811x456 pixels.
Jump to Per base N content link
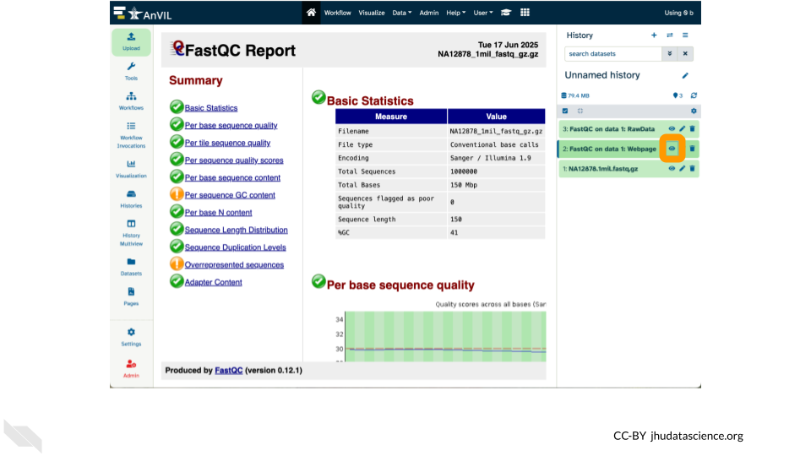click(218, 213)
